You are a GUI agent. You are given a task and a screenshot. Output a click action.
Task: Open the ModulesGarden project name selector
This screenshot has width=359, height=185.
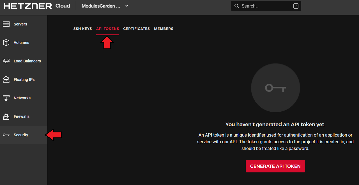[x=101, y=6]
